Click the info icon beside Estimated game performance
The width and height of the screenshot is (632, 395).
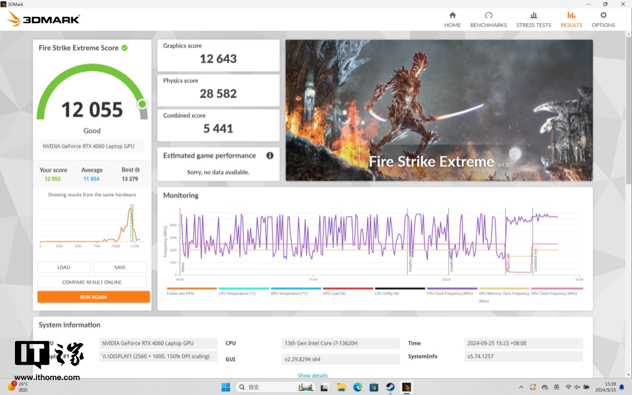pos(270,156)
